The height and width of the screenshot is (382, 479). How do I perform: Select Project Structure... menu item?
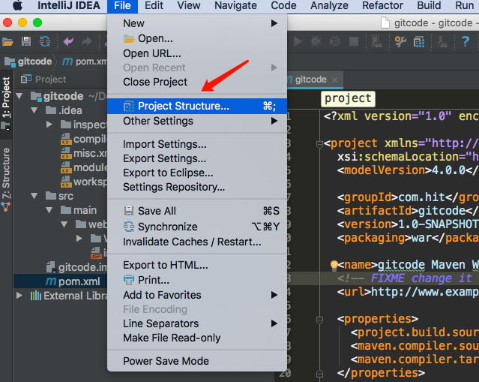pos(197,106)
